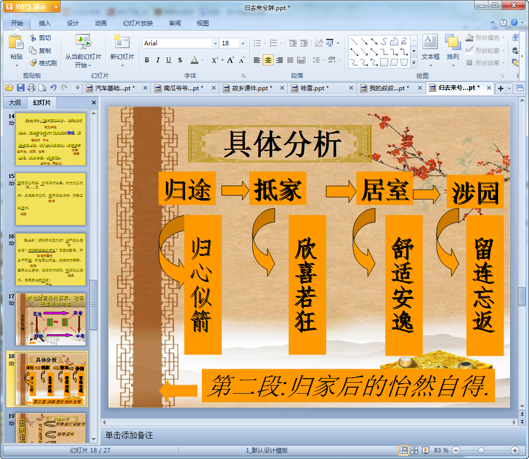This screenshot has height=459, width=529.
Task: Open the Animation (动画) ribbon tab
Action: tap(100, 23)
